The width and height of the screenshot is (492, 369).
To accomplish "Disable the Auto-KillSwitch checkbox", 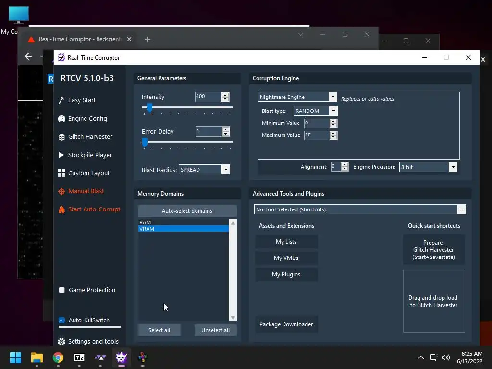I will [x=62, y=320].
